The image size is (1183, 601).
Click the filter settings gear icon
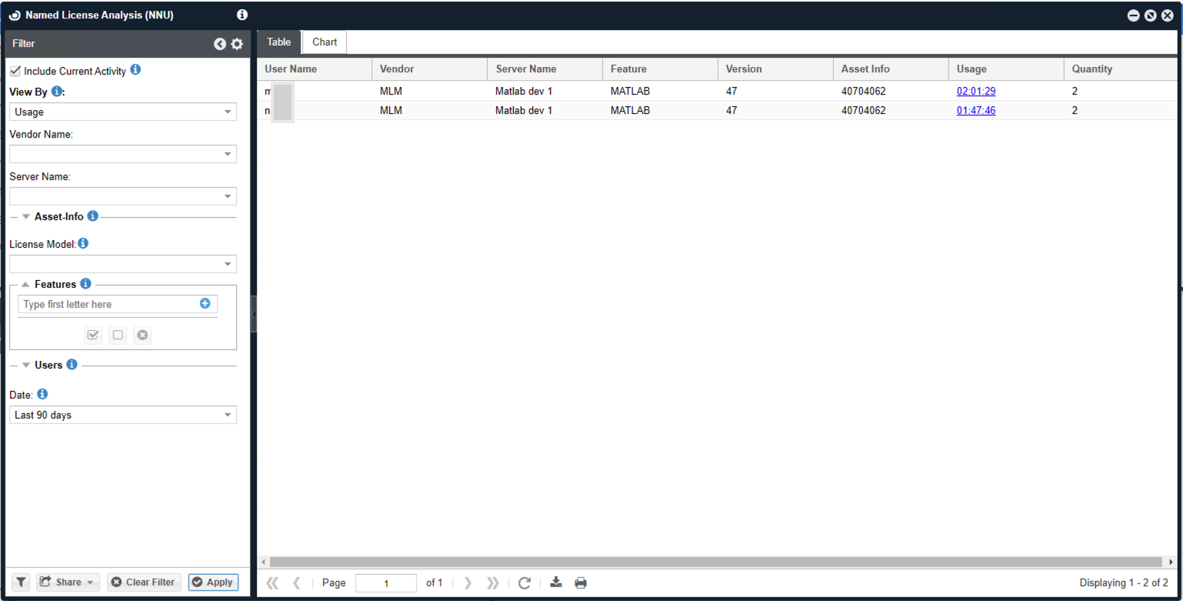(237, 44)
